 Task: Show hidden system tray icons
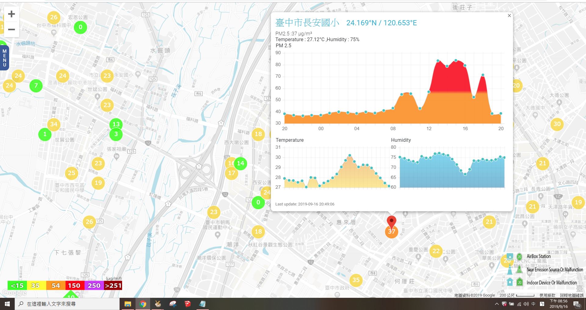pyautogui.click(x=497, y=304)
